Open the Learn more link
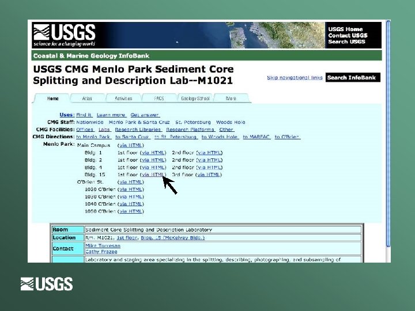 [x=111, y=115]
